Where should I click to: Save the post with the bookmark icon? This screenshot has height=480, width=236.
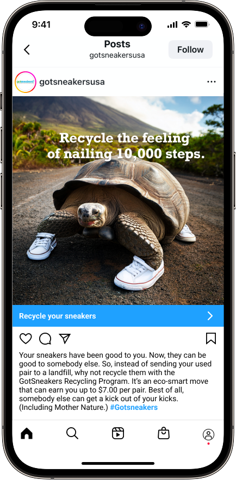point(211,338)
